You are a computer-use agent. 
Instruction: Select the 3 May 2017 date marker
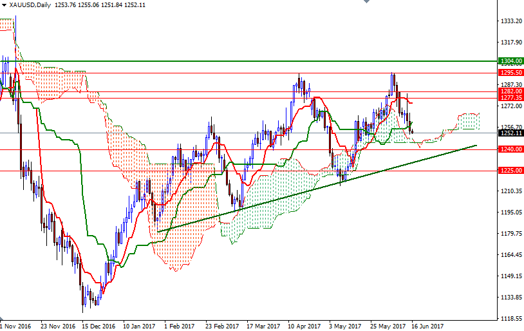(x=345, y=326)
